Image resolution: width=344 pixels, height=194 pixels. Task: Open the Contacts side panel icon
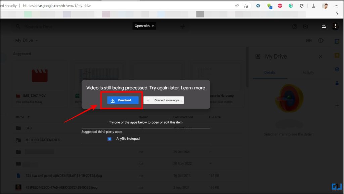(337, 83)
